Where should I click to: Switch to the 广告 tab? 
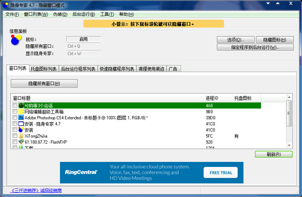click(x=173, y=69)
